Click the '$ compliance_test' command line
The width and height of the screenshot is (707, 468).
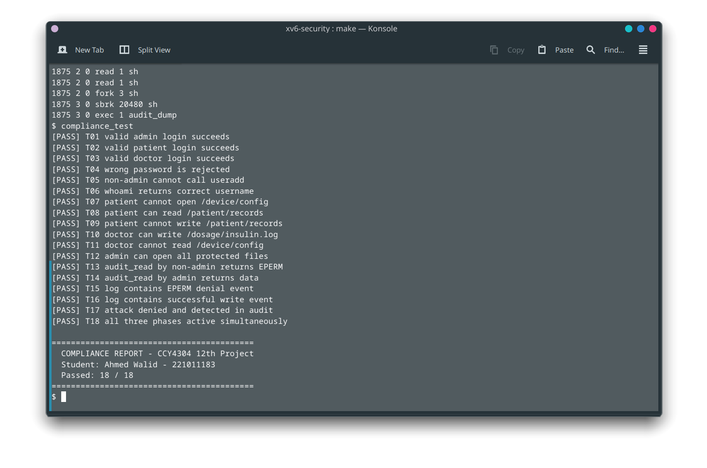pyautogui.click(x=93, y=126)
